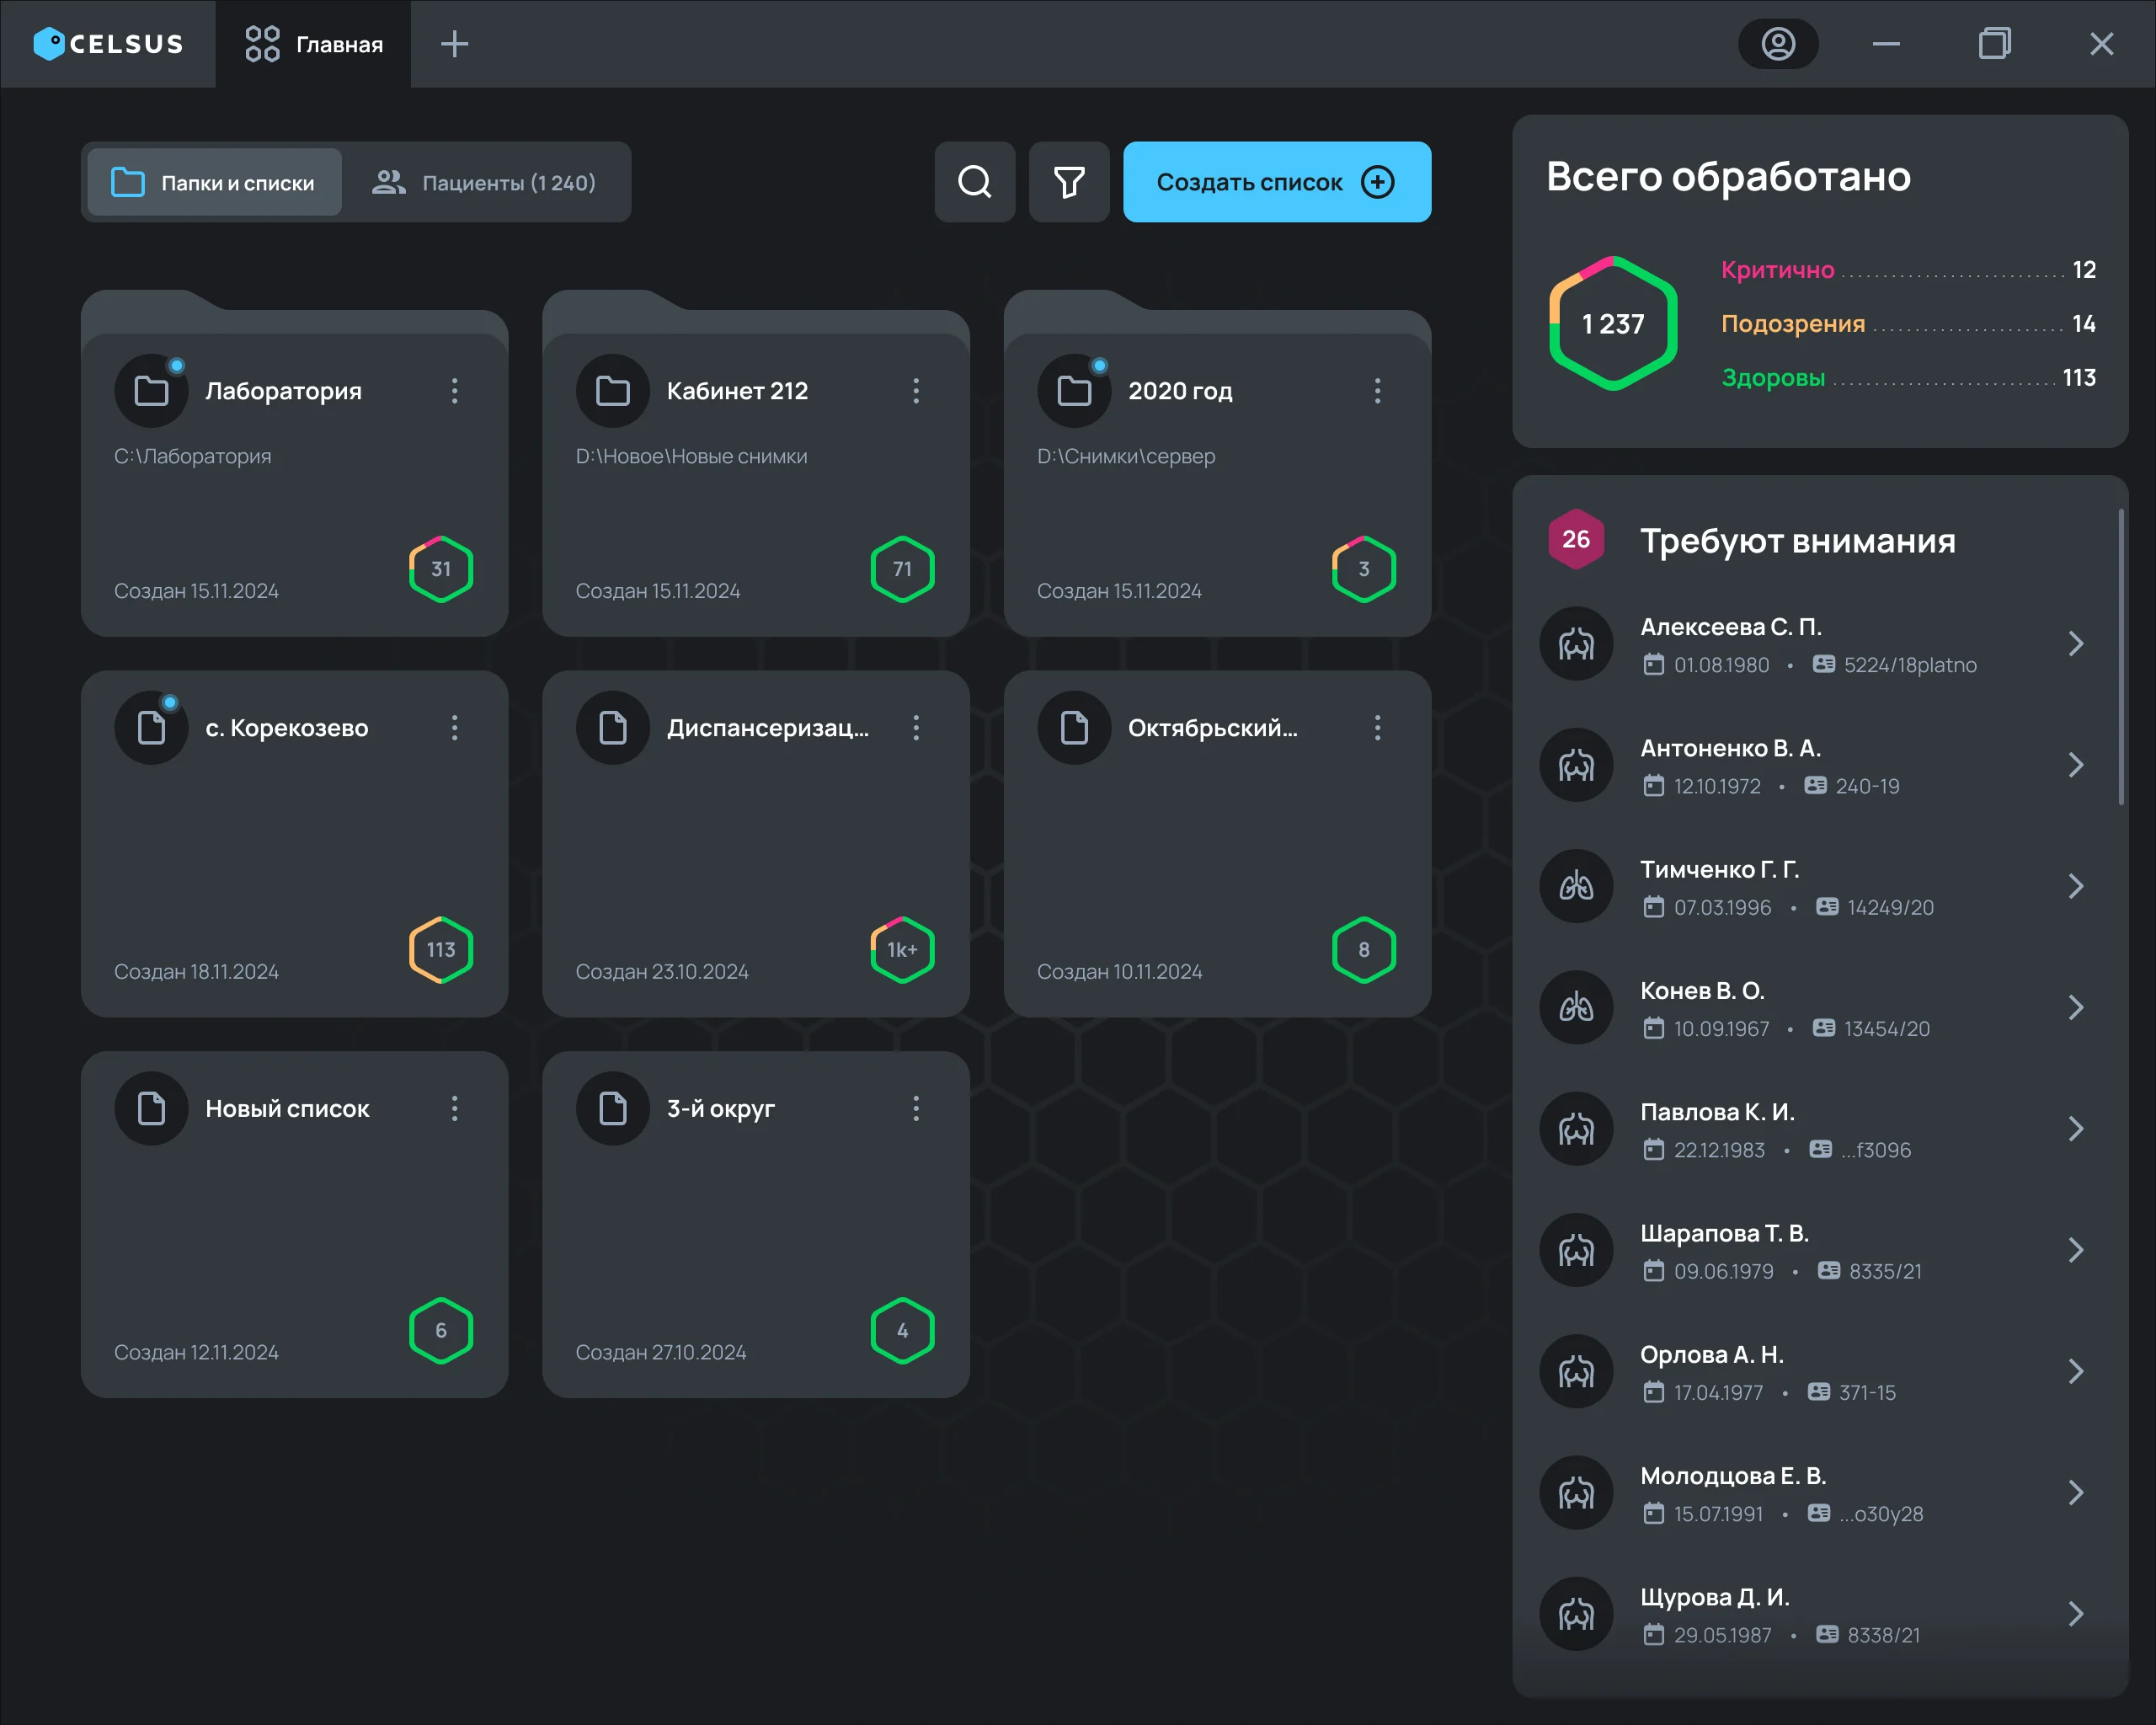Open patient Орлова А. Н. chevron

(2076, 1372)
